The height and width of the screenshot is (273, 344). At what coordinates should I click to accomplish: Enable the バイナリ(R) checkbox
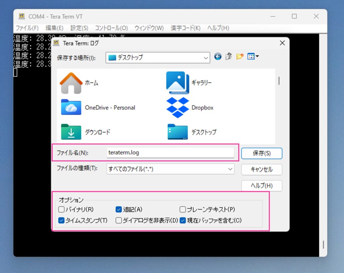point(61,210)
